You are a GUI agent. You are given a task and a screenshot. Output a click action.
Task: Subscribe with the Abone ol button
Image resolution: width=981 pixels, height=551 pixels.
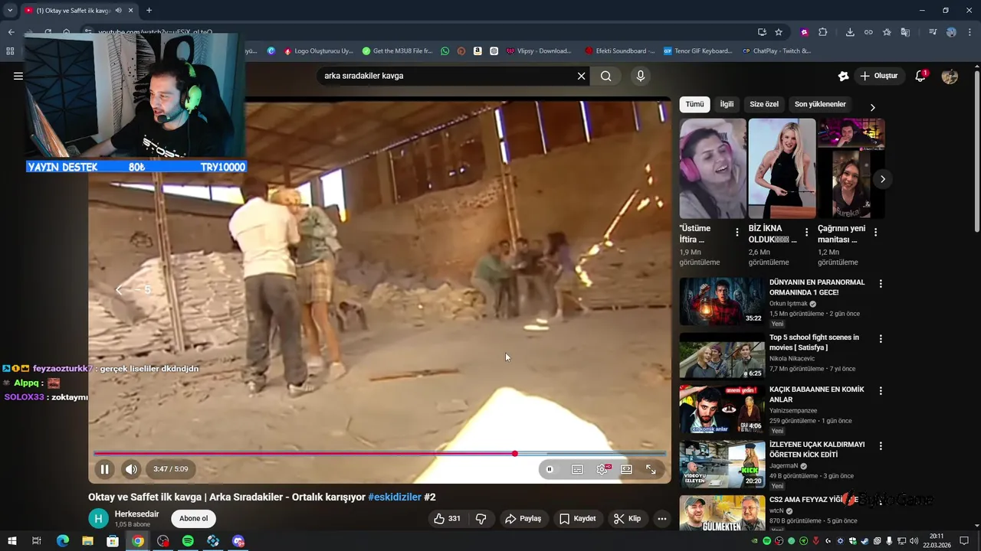click(193, 519)
